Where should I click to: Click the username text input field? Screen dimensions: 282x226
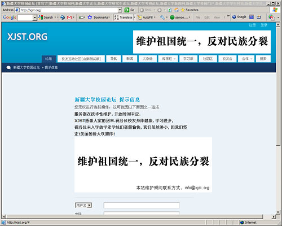[142, 205]
